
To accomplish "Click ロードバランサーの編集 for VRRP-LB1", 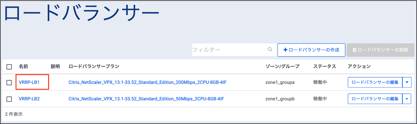I will click(375, 82).
